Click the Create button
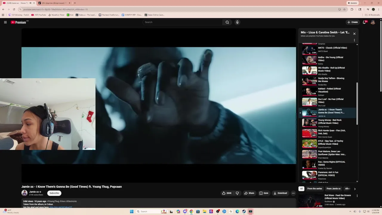382x215 pixels. coord(352,22)
